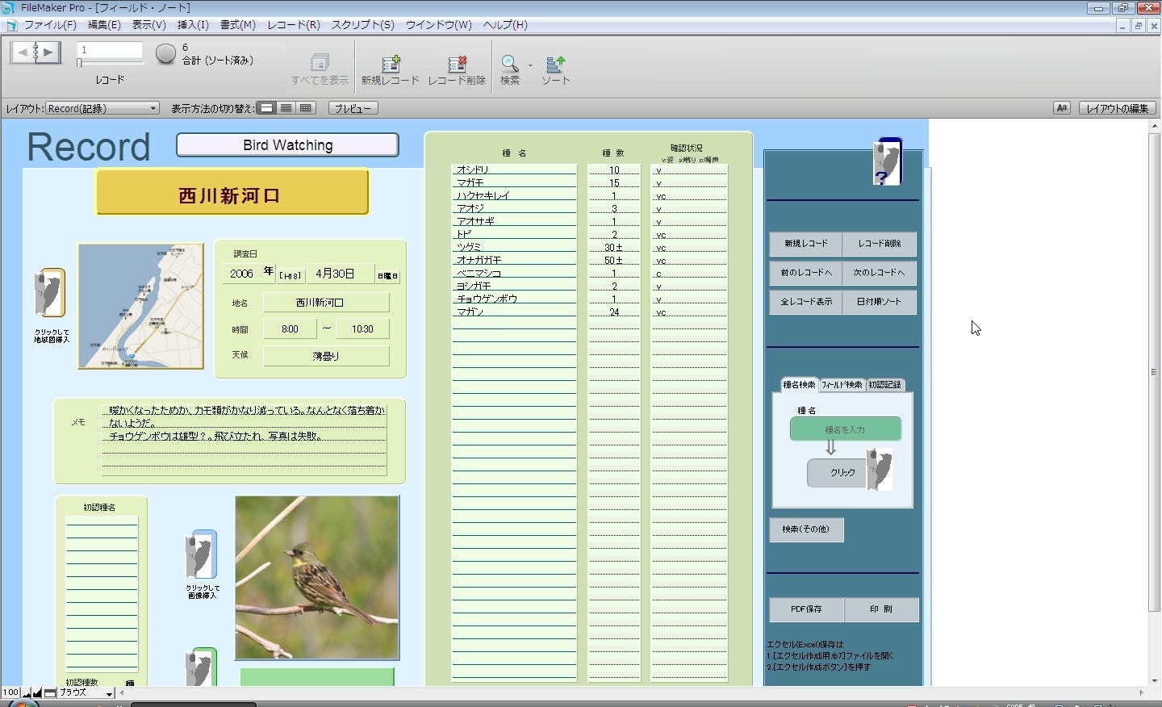Switch to form view icon
This screenshot has height=707, width=1162.
pyautogui.click(x=267, y=108)
